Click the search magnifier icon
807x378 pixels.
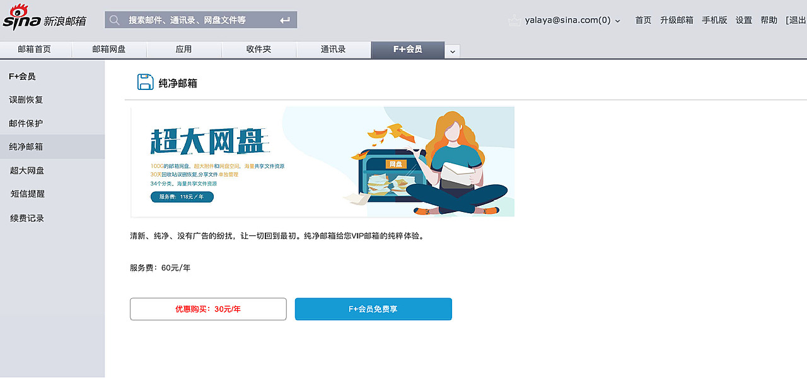115,20
